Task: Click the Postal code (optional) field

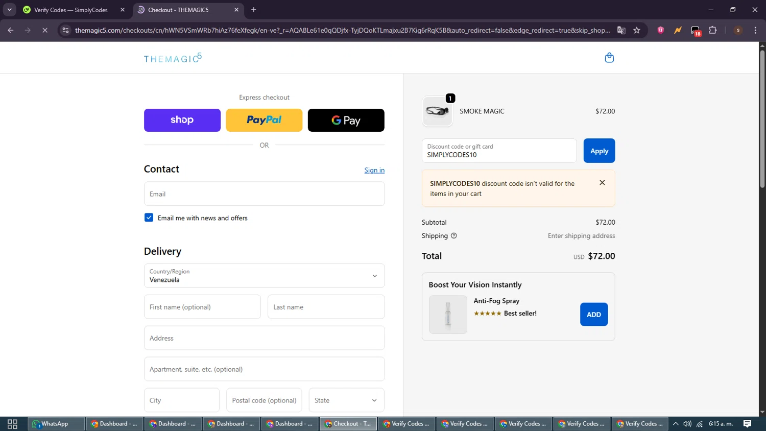Action: 264,400
